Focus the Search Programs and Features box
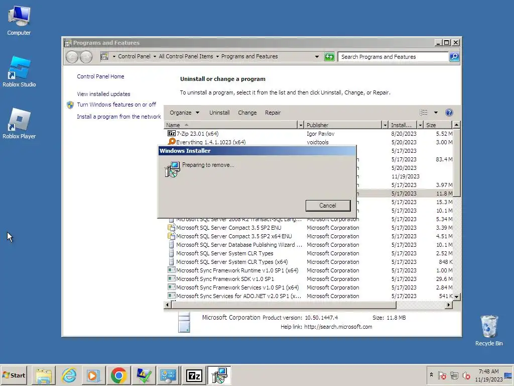The width and height of the screenshot is (514, 386). (393, 57)
